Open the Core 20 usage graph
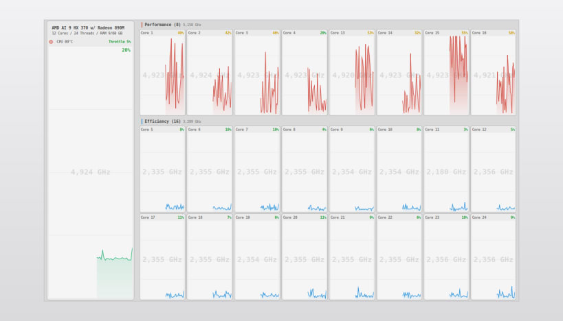The height and width of the screenshot is (321, 563). click(x=305, y=257)
